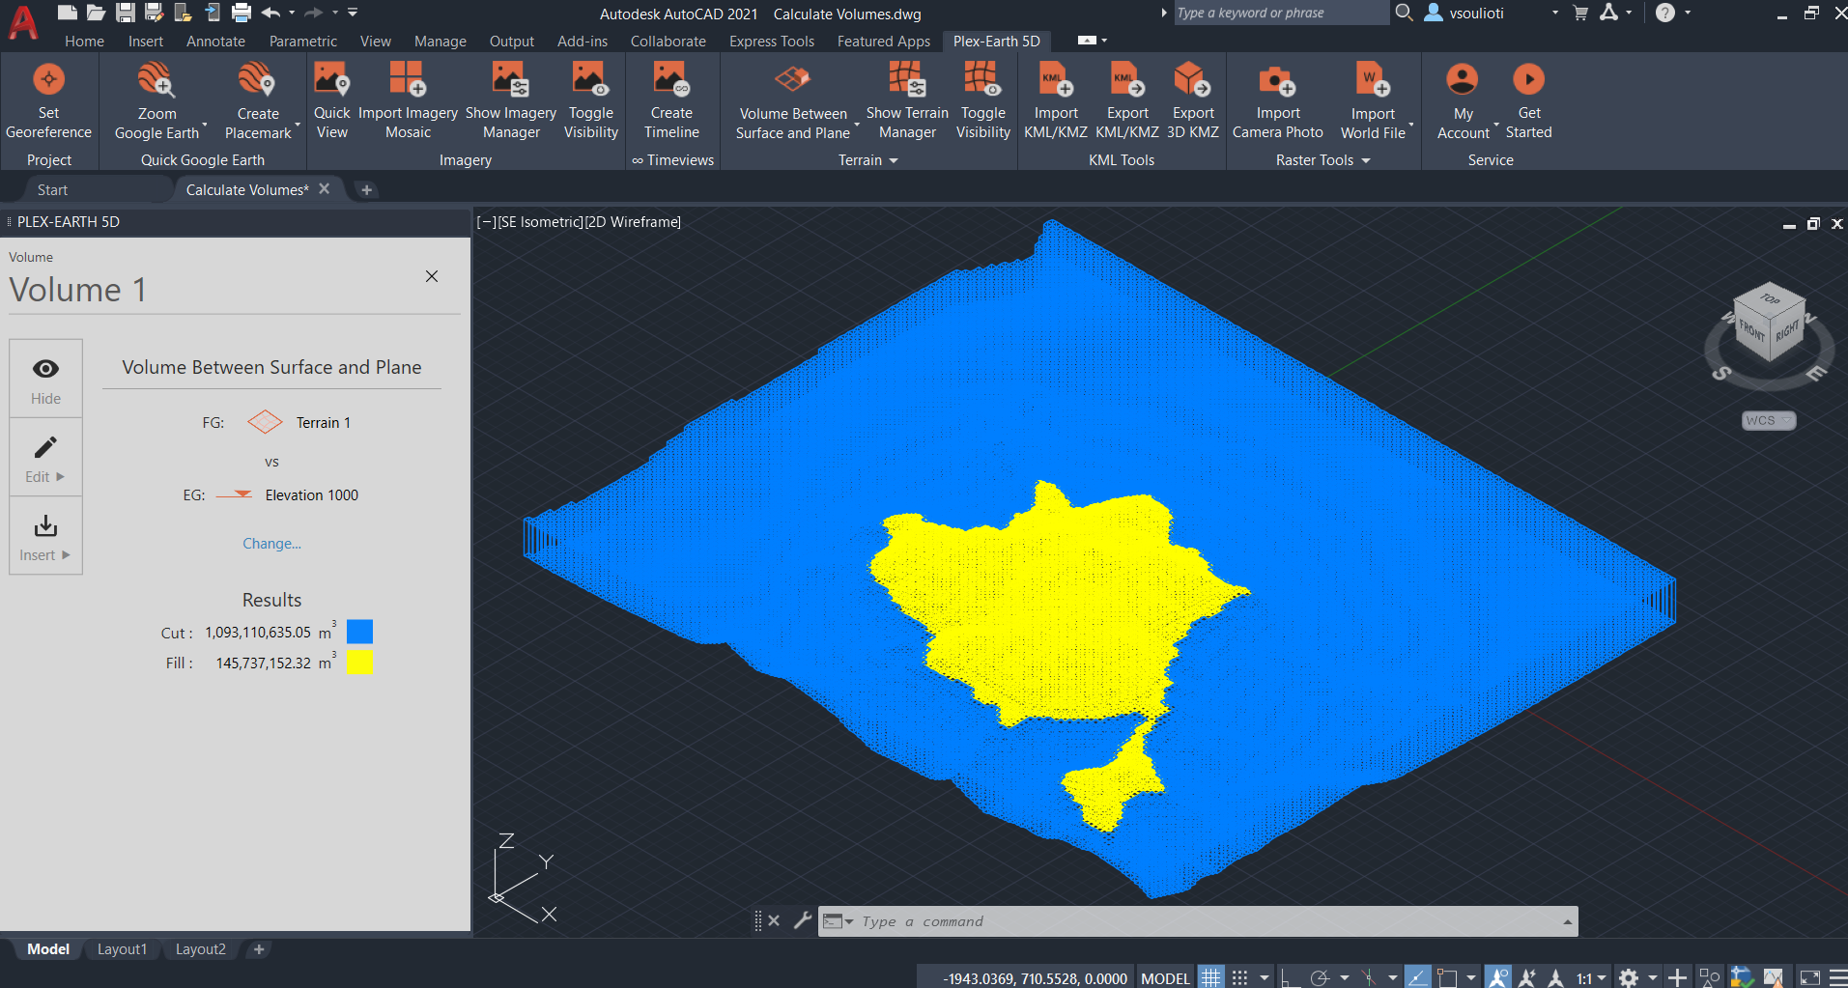1848x988 pixels.
Task: Click the New drawing icon in quick access toolbar
Action: pos(67,13)
